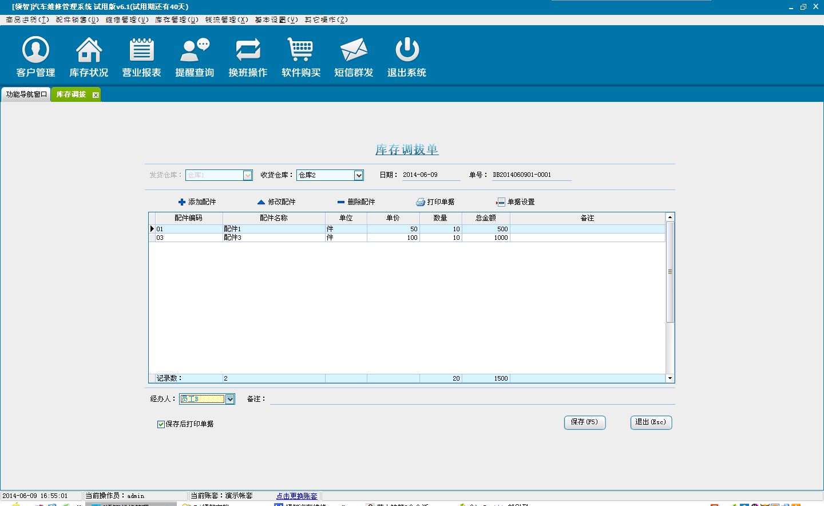Select the 换班操作 shift change icon
This screenshot has width=824, height=506.
point(248,50)
